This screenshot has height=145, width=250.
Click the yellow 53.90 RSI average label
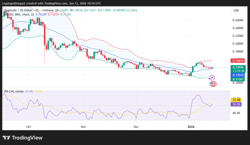pyautogui.click(x=236, y=101)
